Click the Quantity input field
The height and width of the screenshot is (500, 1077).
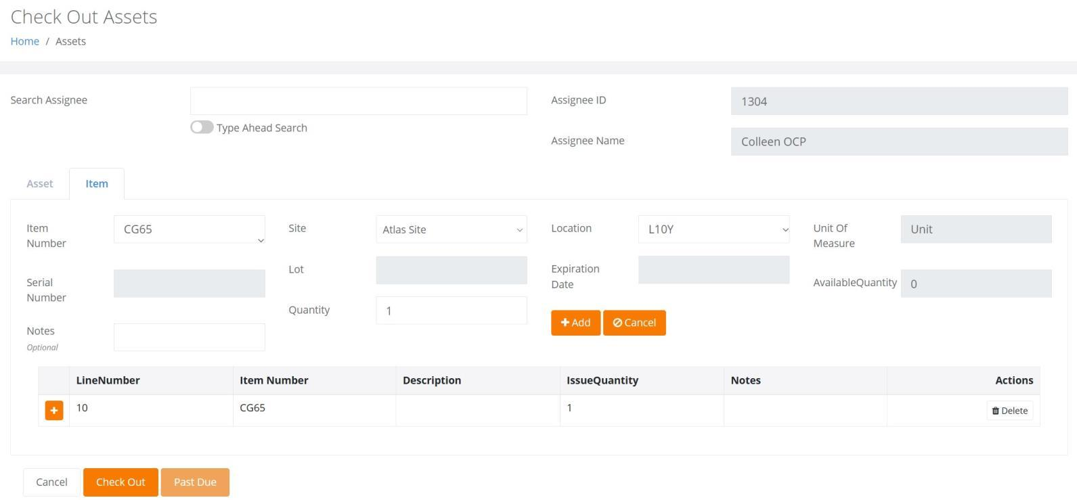tap(452, 311)
